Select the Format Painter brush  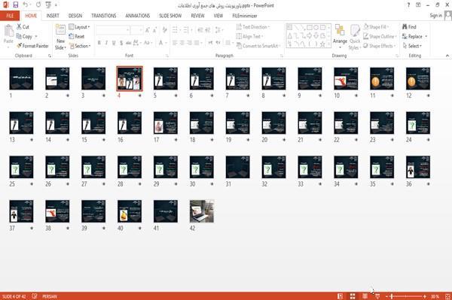(x=20, y=46)
